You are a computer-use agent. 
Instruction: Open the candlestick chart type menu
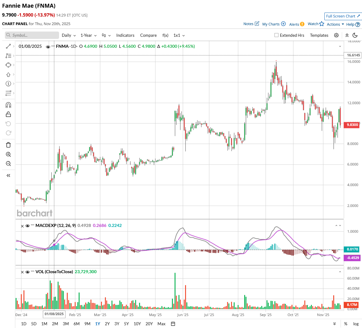106,35
